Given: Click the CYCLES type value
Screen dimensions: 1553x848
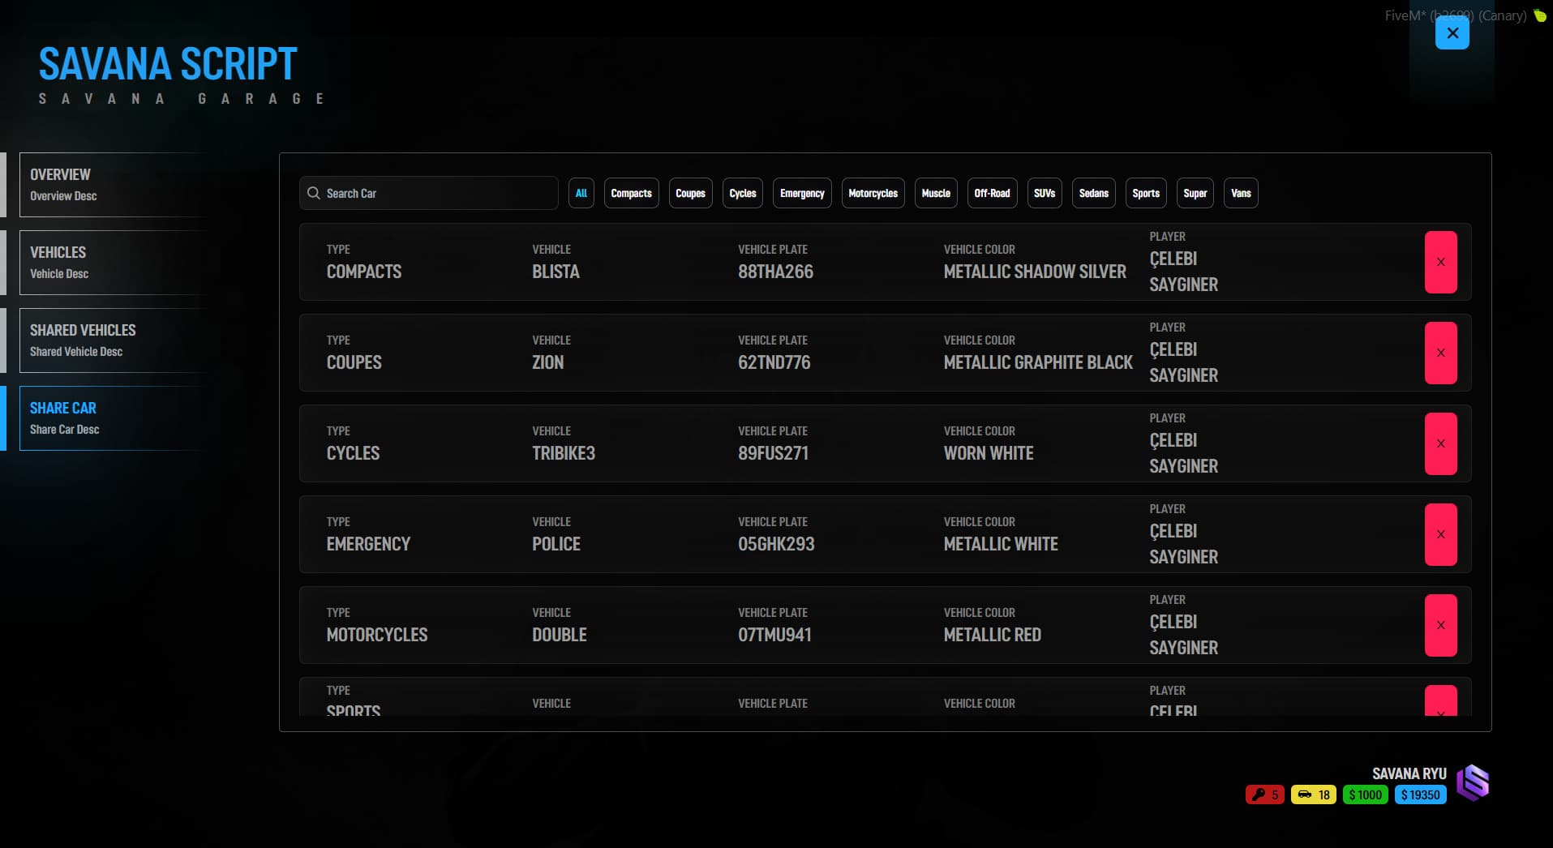Looking at the screenshot, I should [353, 453].
